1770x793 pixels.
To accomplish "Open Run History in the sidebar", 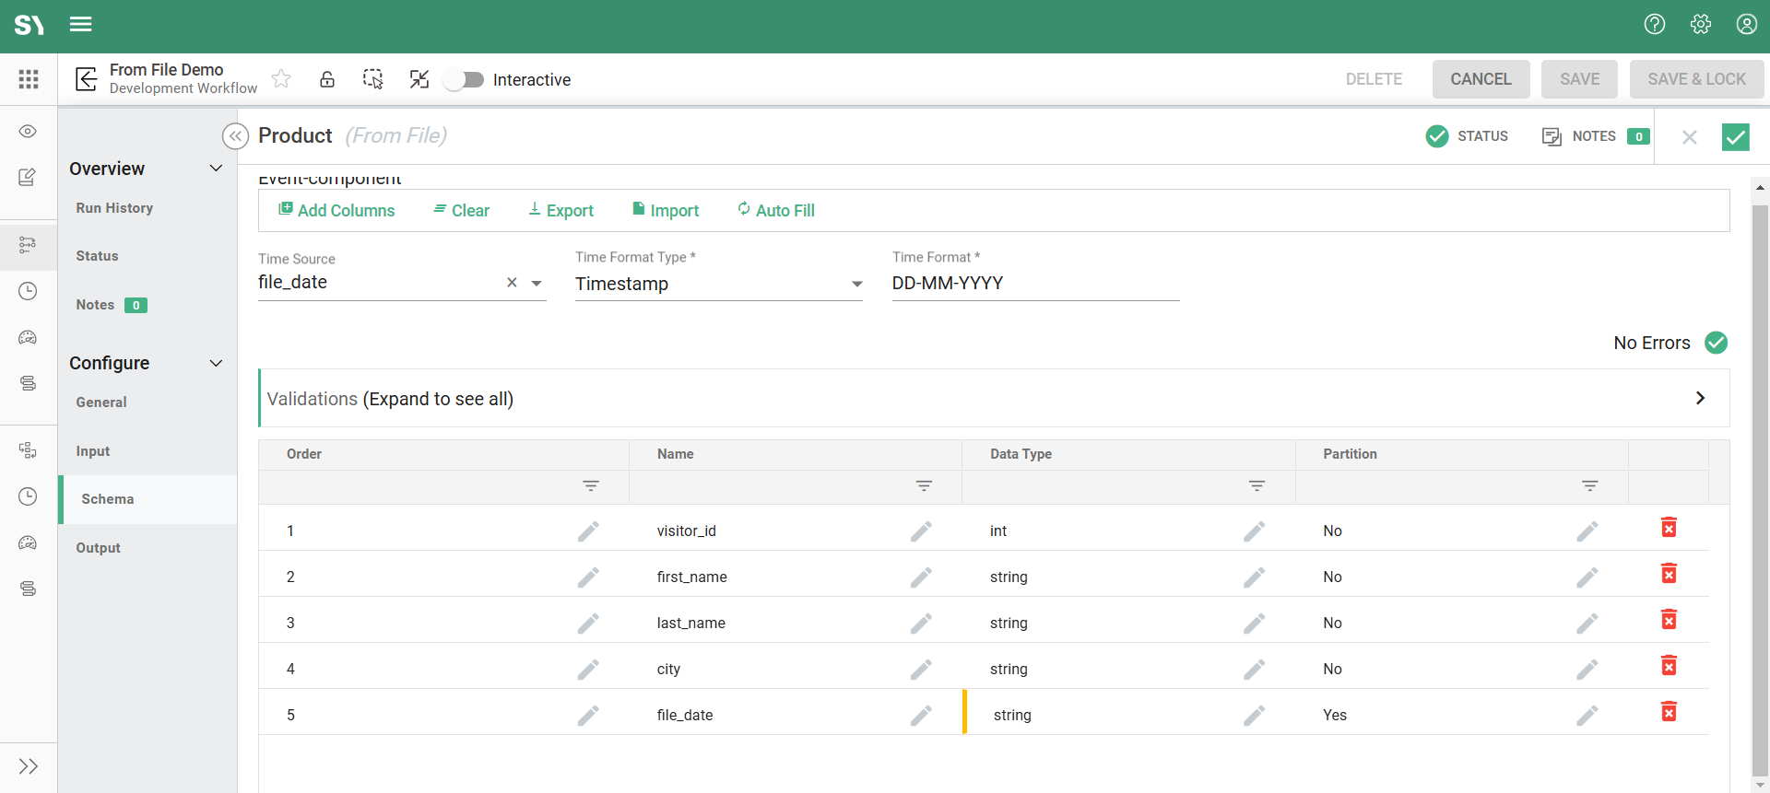I will (114, 208).
